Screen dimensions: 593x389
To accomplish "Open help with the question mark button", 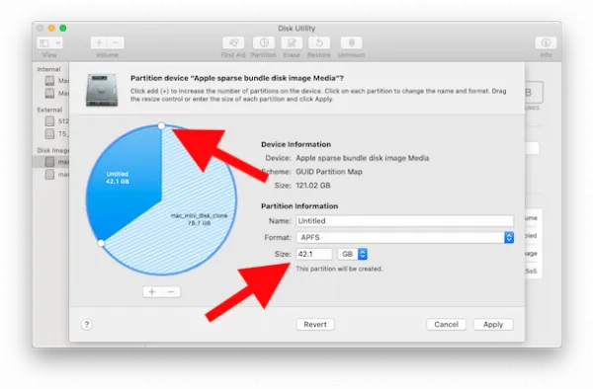I will click(87, 325).
